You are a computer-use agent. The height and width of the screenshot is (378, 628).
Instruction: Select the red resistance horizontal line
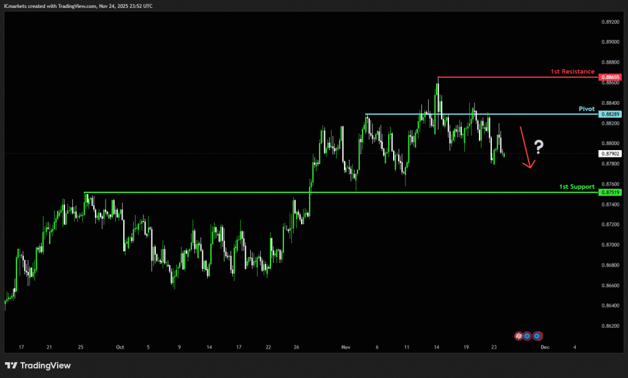515,77
